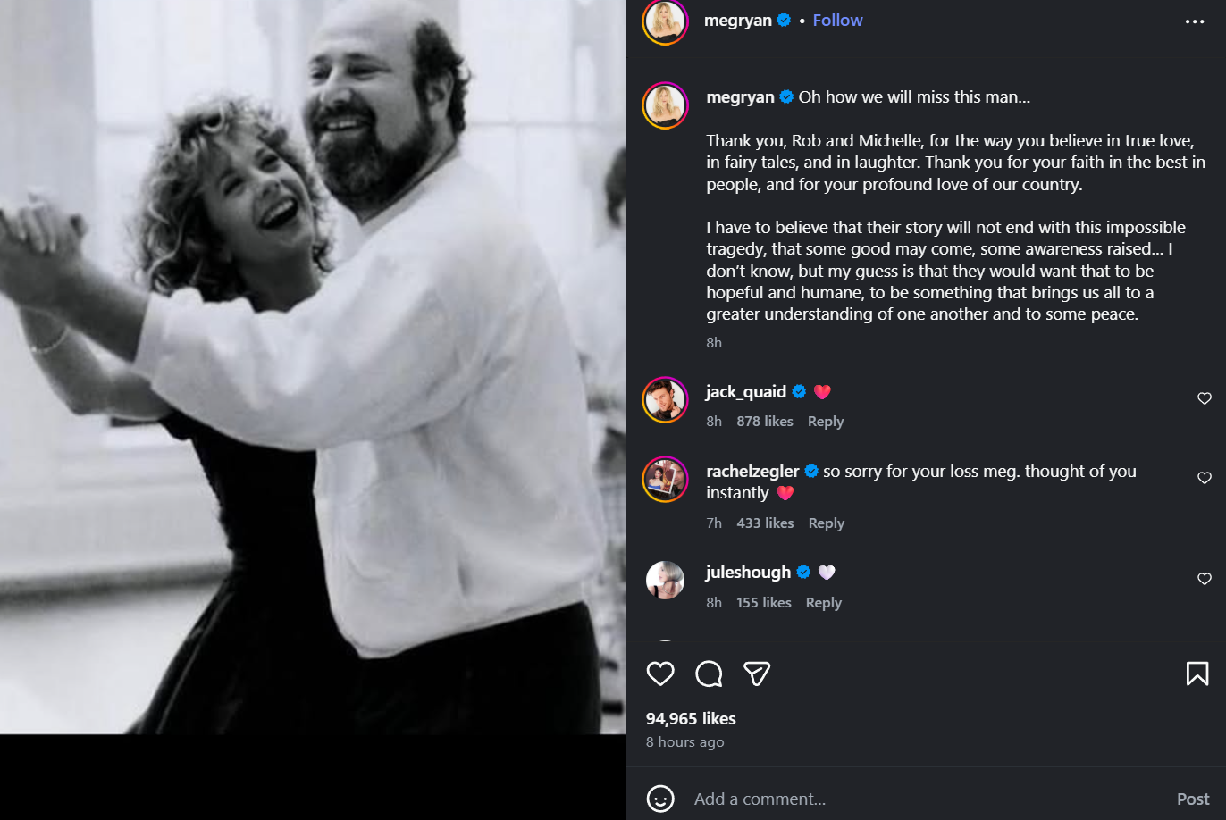View the 94,965 likes list

click(691, 719)
